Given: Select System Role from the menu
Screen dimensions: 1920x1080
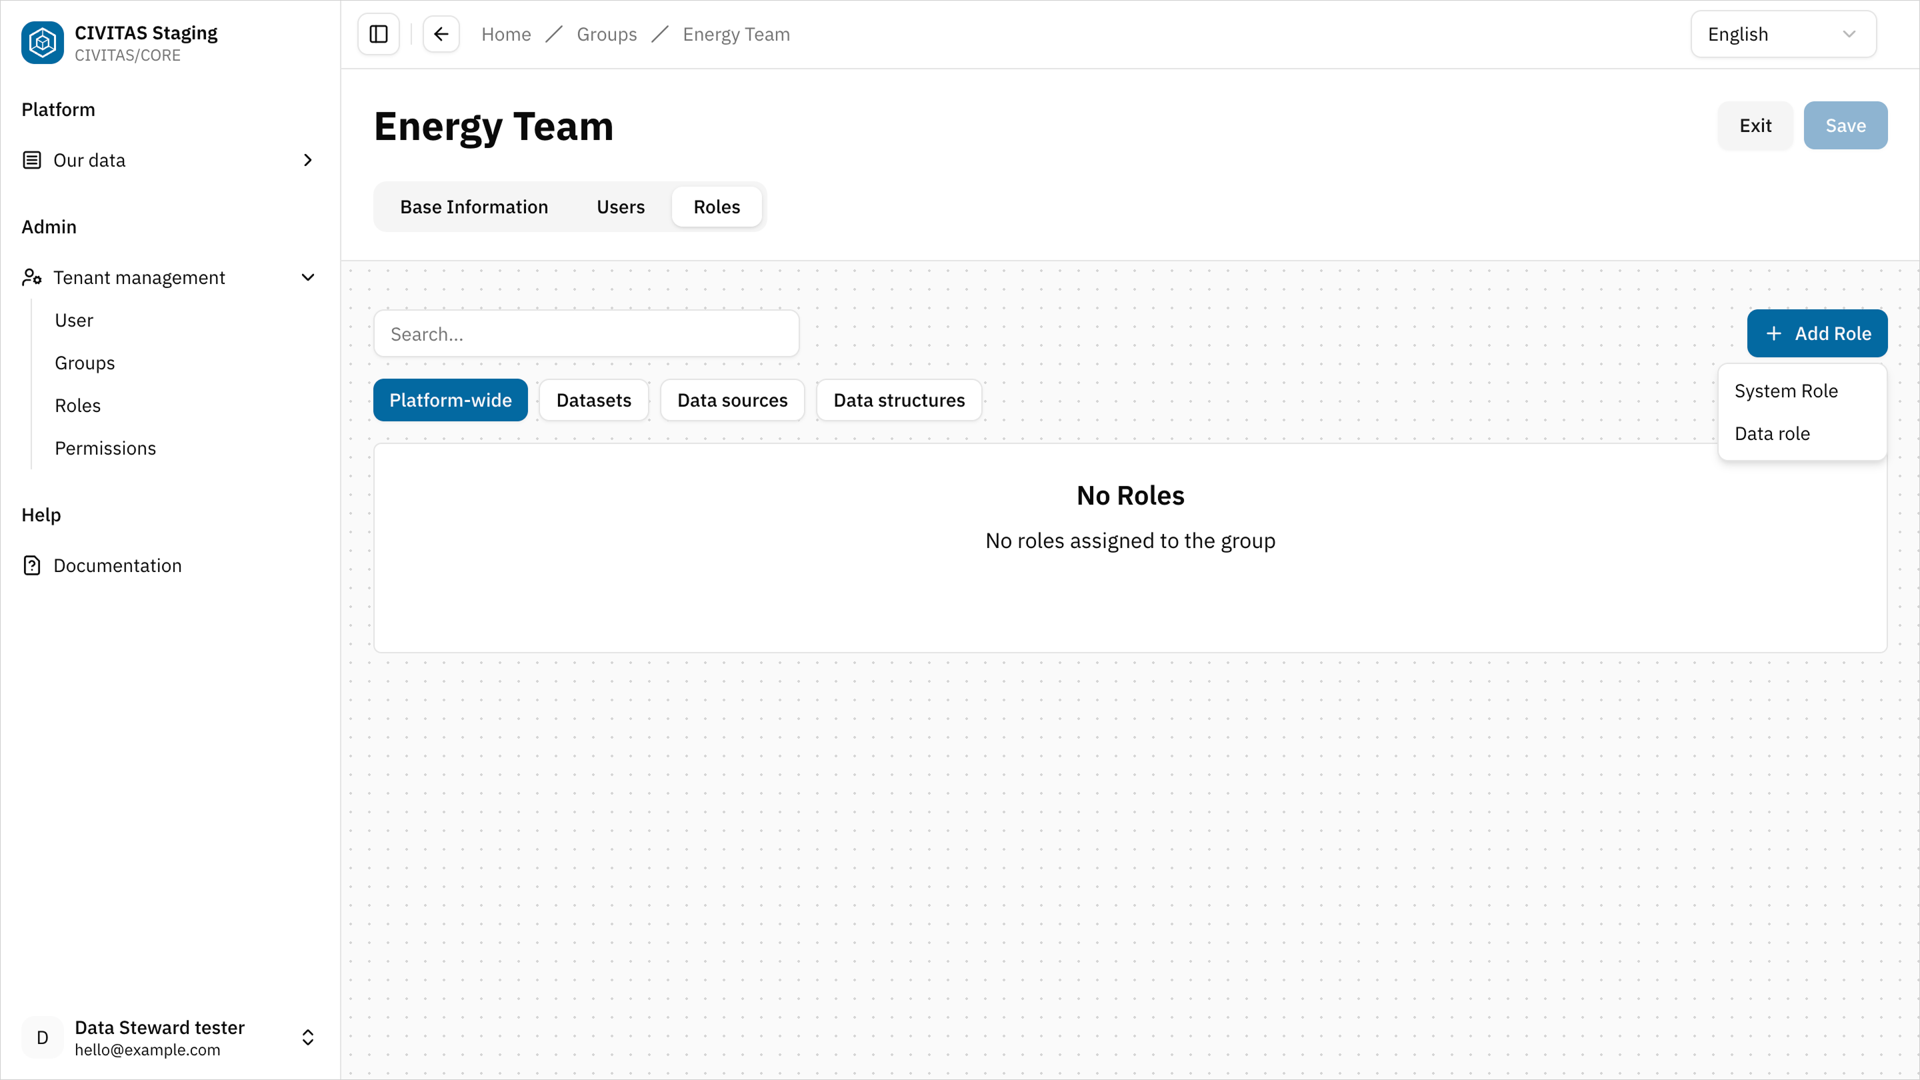Looking at the screenshot, I should tap(1786, 390).
